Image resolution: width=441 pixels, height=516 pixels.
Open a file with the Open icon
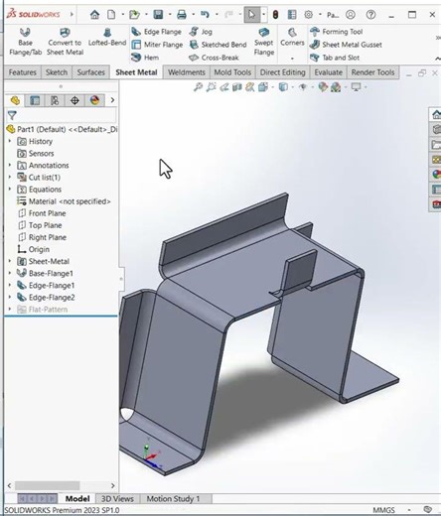click(x=134, y=15)
